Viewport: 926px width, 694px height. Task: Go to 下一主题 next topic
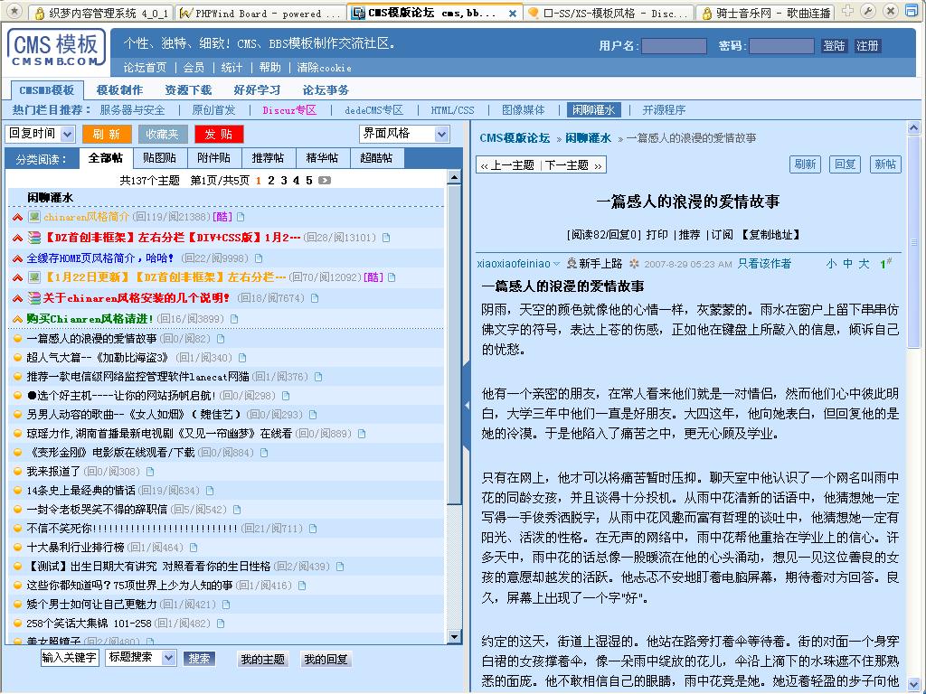572,165
